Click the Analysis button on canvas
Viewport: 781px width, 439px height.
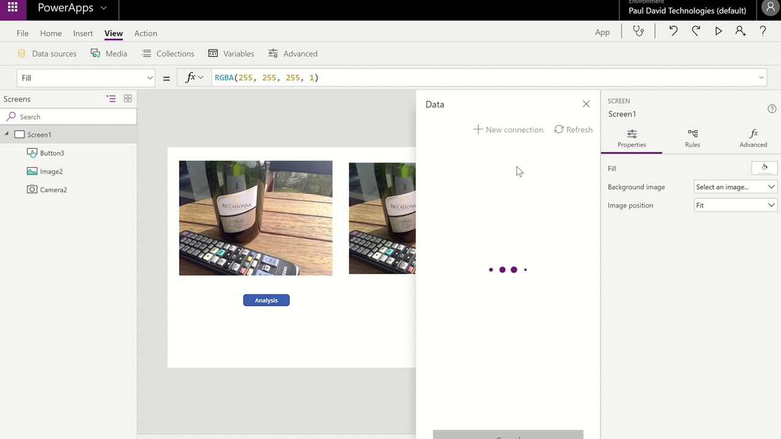click(x=266, y=300)
